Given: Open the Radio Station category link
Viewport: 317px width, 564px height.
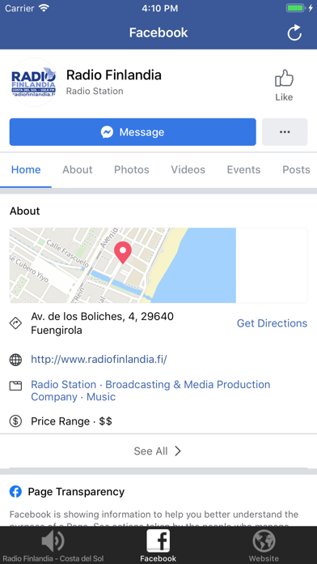Looking at the screenshot, I should click(x=64, y=385).
